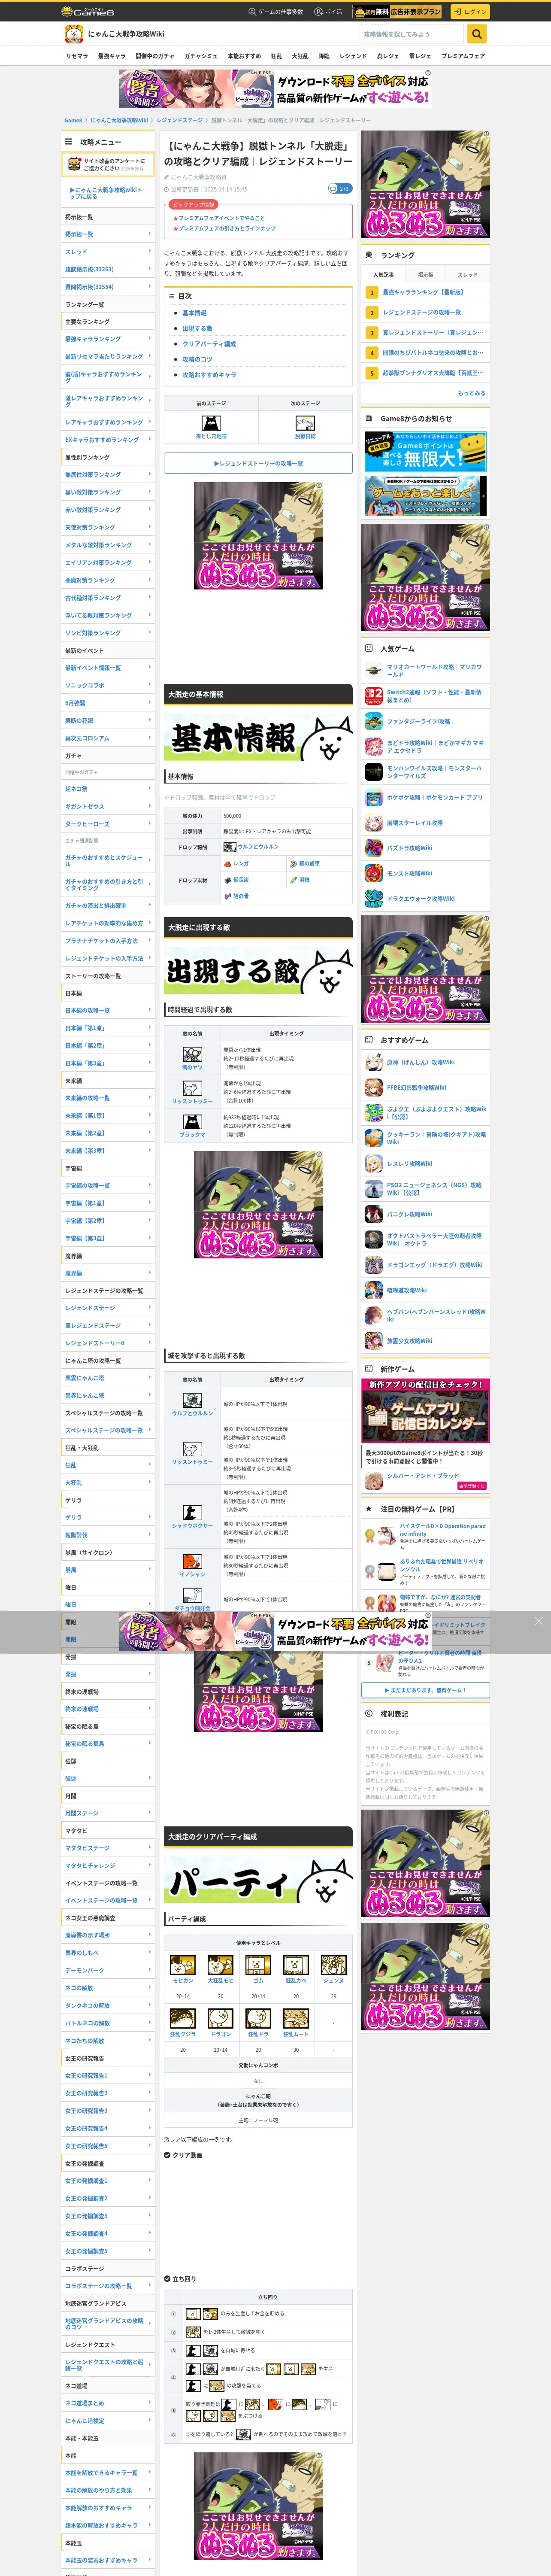Click the 鋼の歯車 material icon
The height and width of the screenshot is (2576, 551).
click(x=294, y=863)
